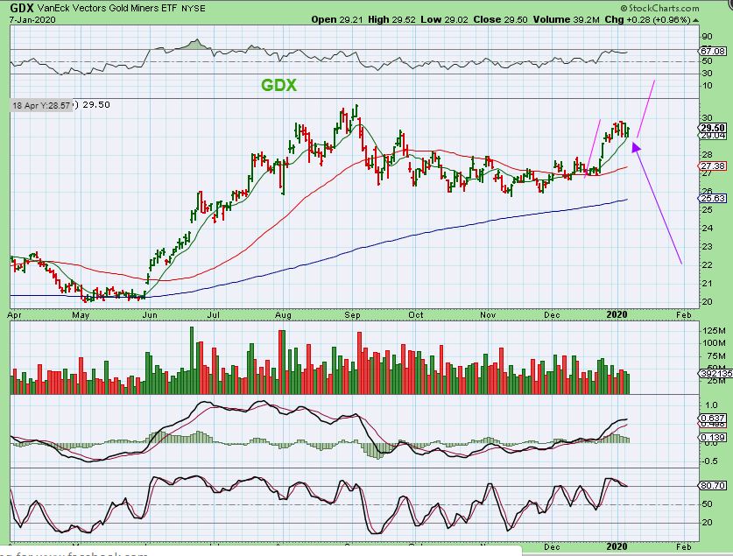Click the 1.0 level on MACD axis

(711, 405)
